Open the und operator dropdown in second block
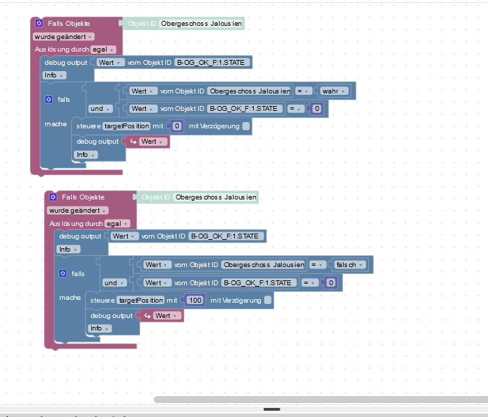Viewport: 488px width, 417px height. (114, 283)
